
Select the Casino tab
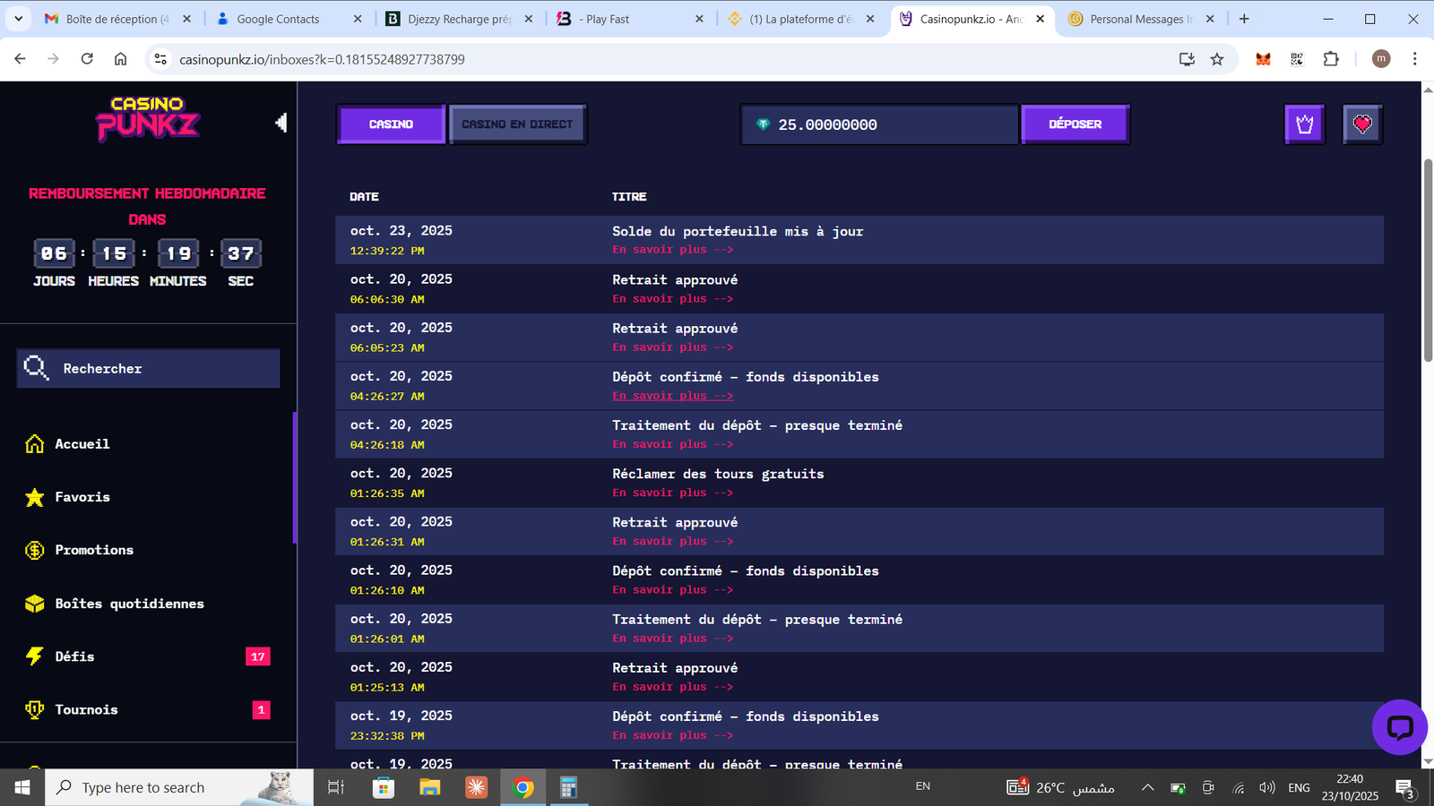point(391,124)
